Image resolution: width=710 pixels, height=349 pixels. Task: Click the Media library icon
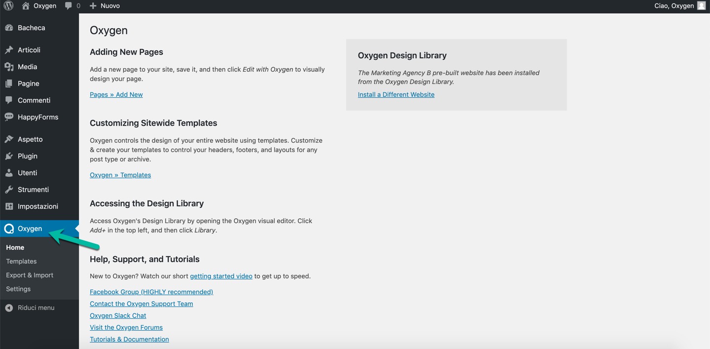[9, 67]
